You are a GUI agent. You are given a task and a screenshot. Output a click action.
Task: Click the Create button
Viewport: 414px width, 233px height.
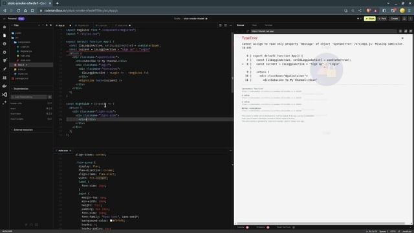point(394,19)
